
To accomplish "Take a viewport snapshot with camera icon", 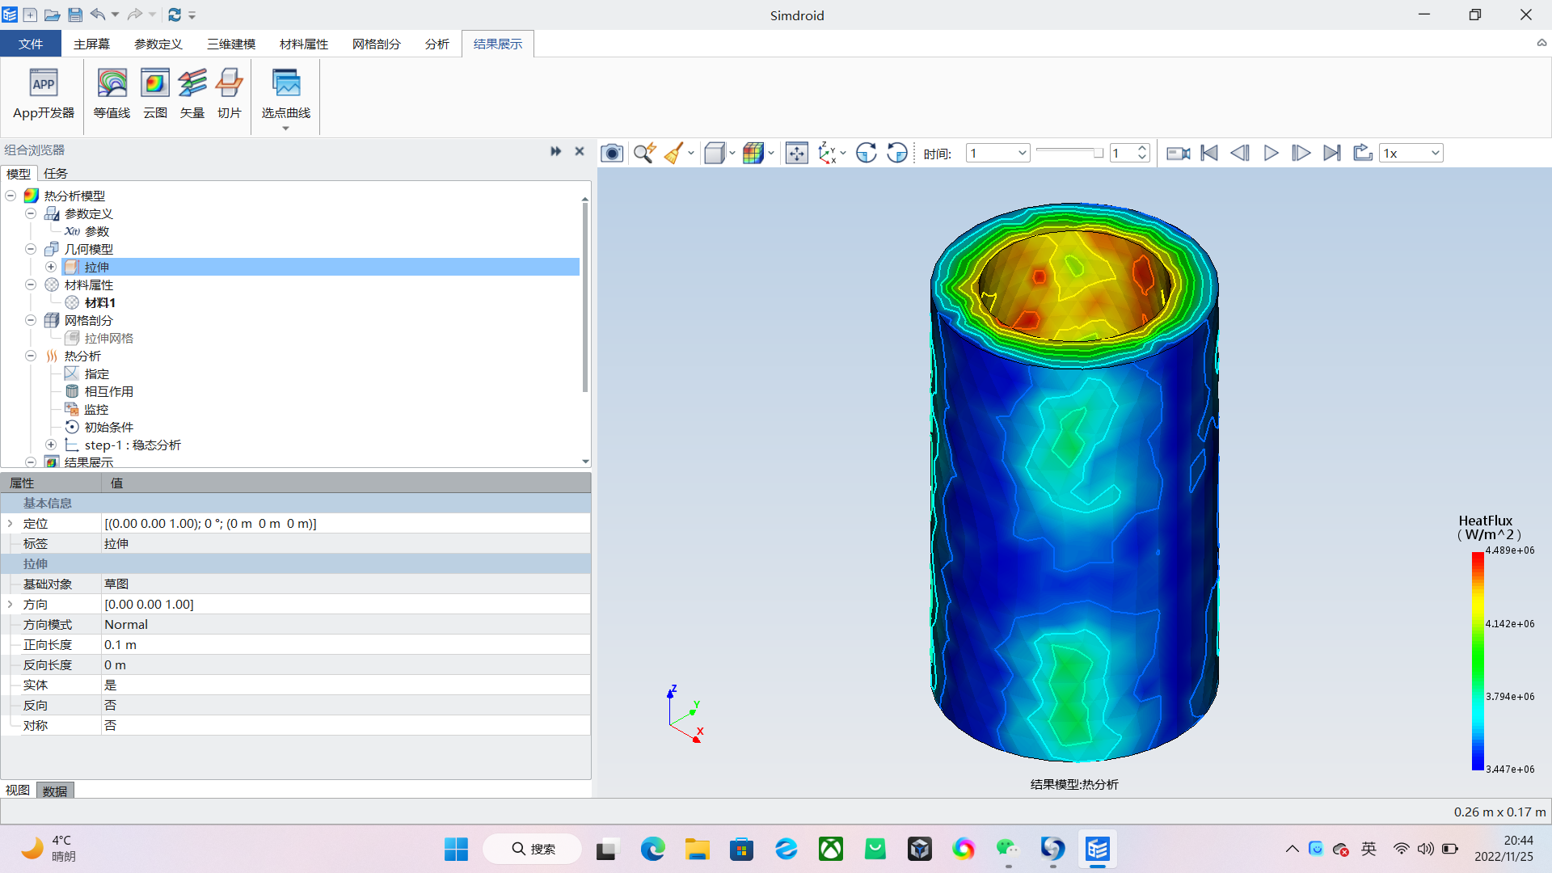I will pyautogui.click(x=612, y=153).
